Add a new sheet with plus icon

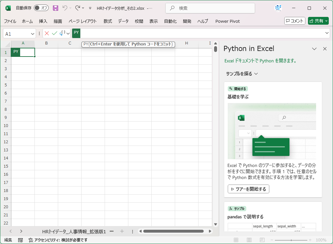[x=122, y=231]
